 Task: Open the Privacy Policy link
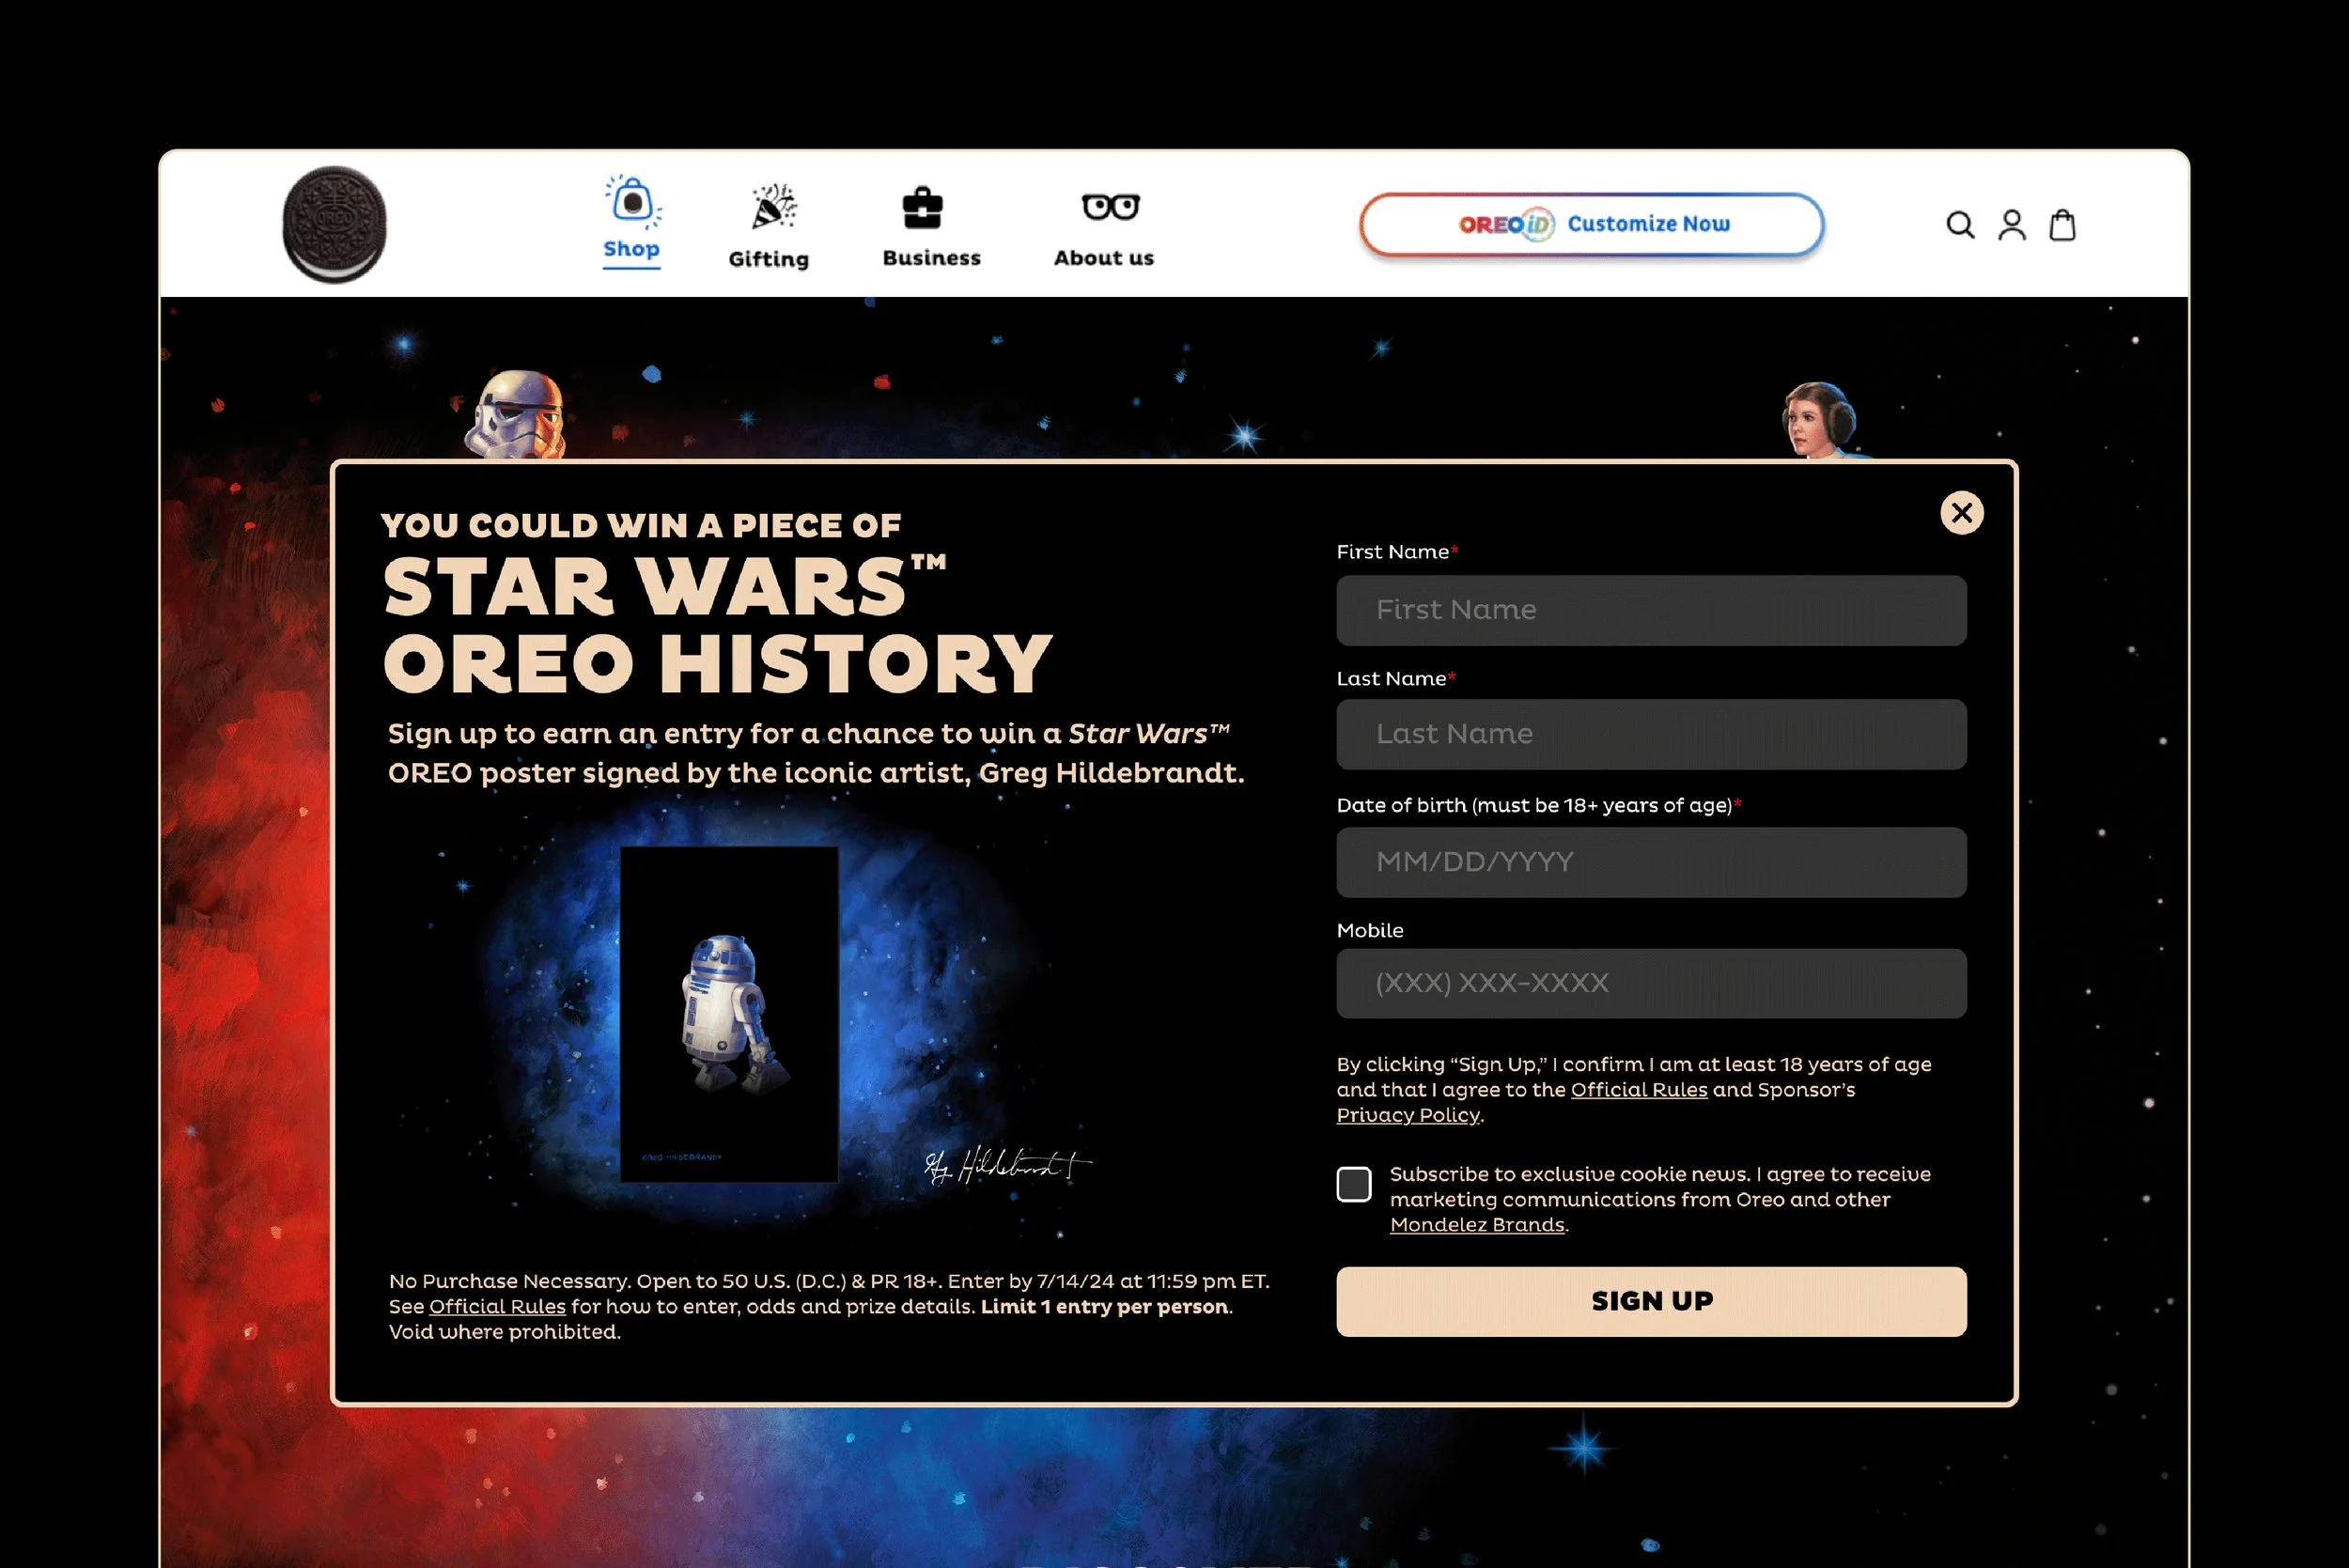tap(1407, 1115)
